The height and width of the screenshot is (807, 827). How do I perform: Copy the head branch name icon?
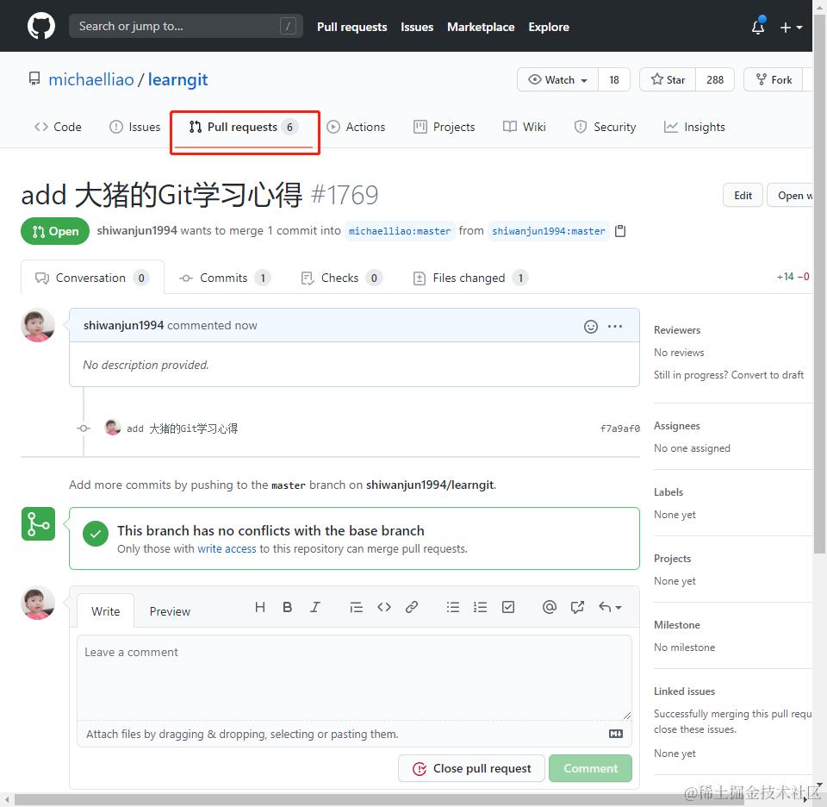pos(620,231)
